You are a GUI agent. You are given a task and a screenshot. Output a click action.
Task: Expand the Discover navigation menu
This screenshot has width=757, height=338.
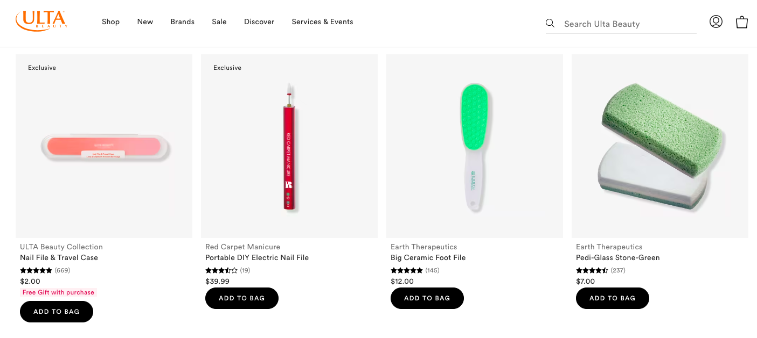pyautogui.click(x=259, y=22)
